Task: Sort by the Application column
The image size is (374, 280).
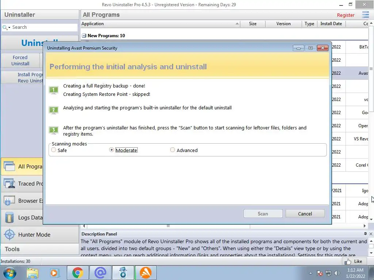Action: click(x=160, y=24)
